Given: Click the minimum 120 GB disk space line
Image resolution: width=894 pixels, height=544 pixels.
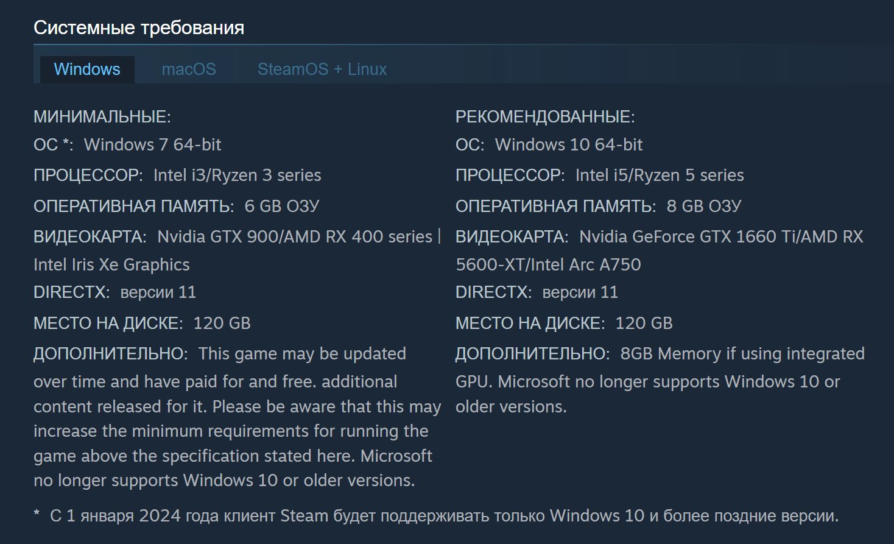Looking at the screenshot, I should (x=142, y=323).
